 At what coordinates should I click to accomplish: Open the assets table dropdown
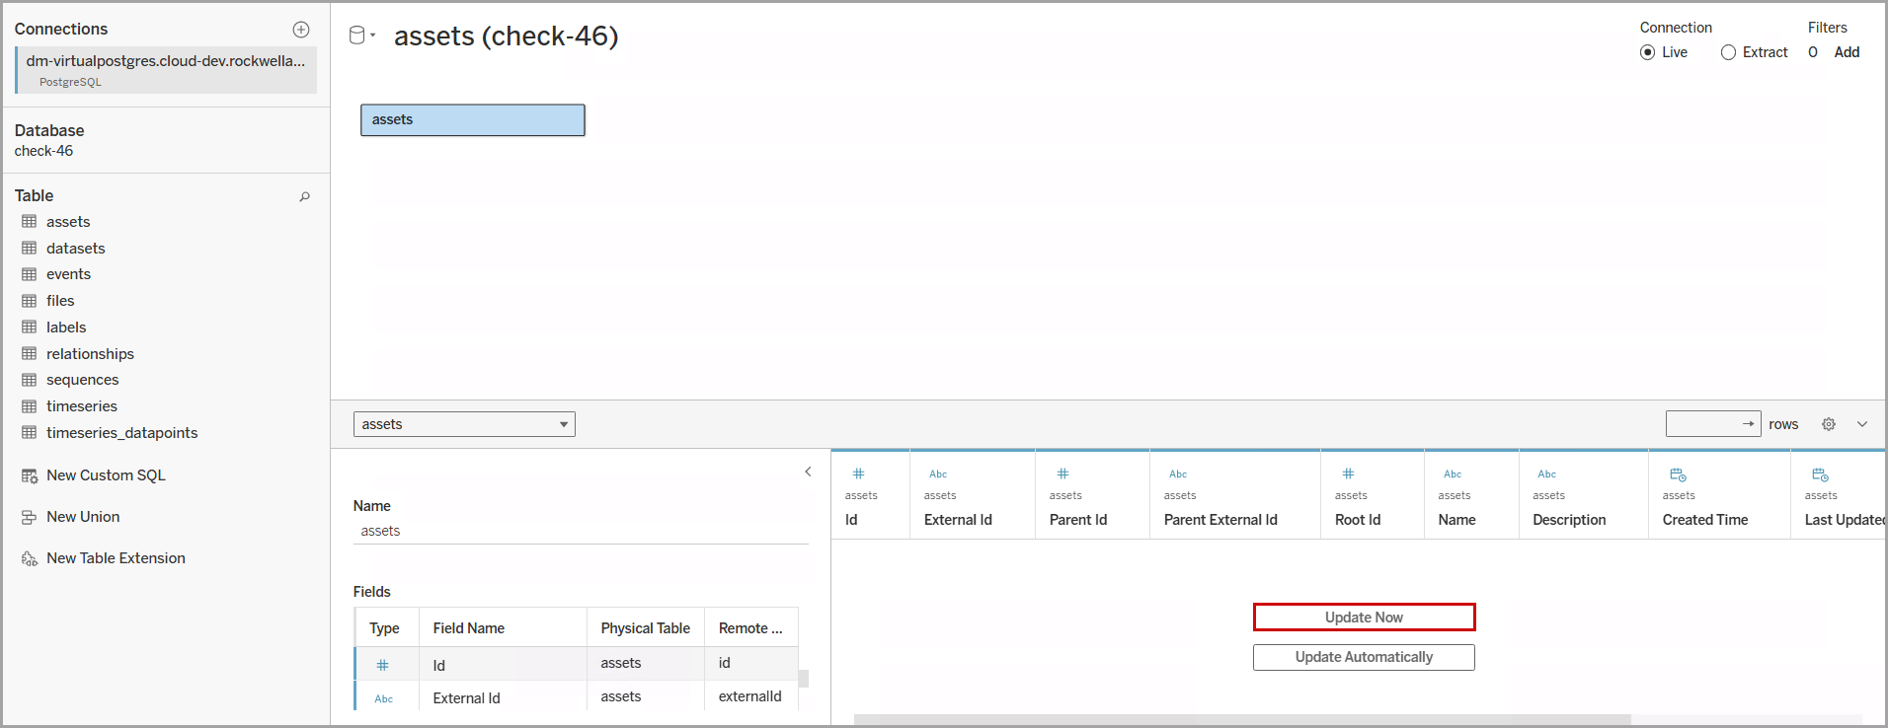(x=464, y=424)
